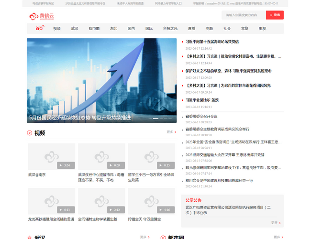The image size is (311, 239).
Task: Play the 0:13 龙龙高铁 video
Action: coord(52,201)
